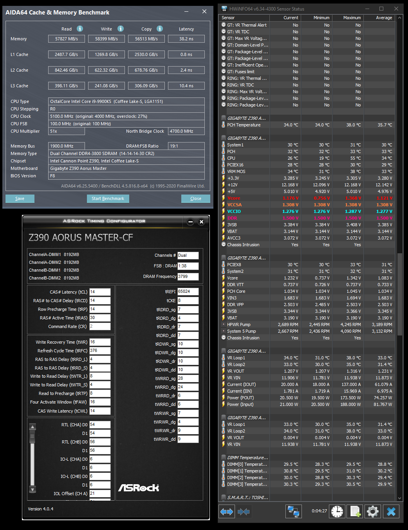Collapse the GIGABYTE Z390 group above System1

point(223,138)
